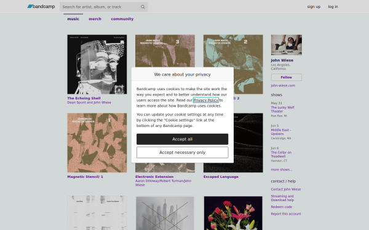This screenshot has width=369, height=230.
Task: Open the flowers album cover
Action: pyautogui.click(x=233, y=213)
